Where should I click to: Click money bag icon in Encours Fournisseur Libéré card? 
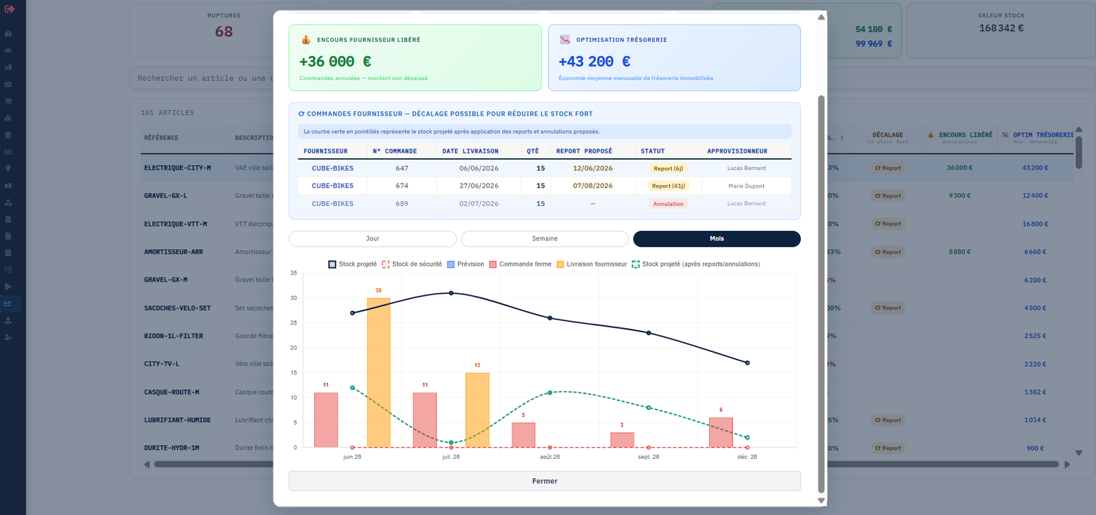click(306, 40)
